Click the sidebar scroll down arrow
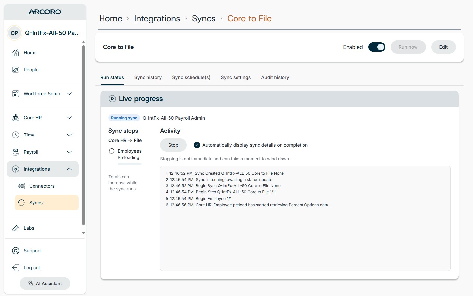This screenshot has height=296, width=473. tap(83, 233)
